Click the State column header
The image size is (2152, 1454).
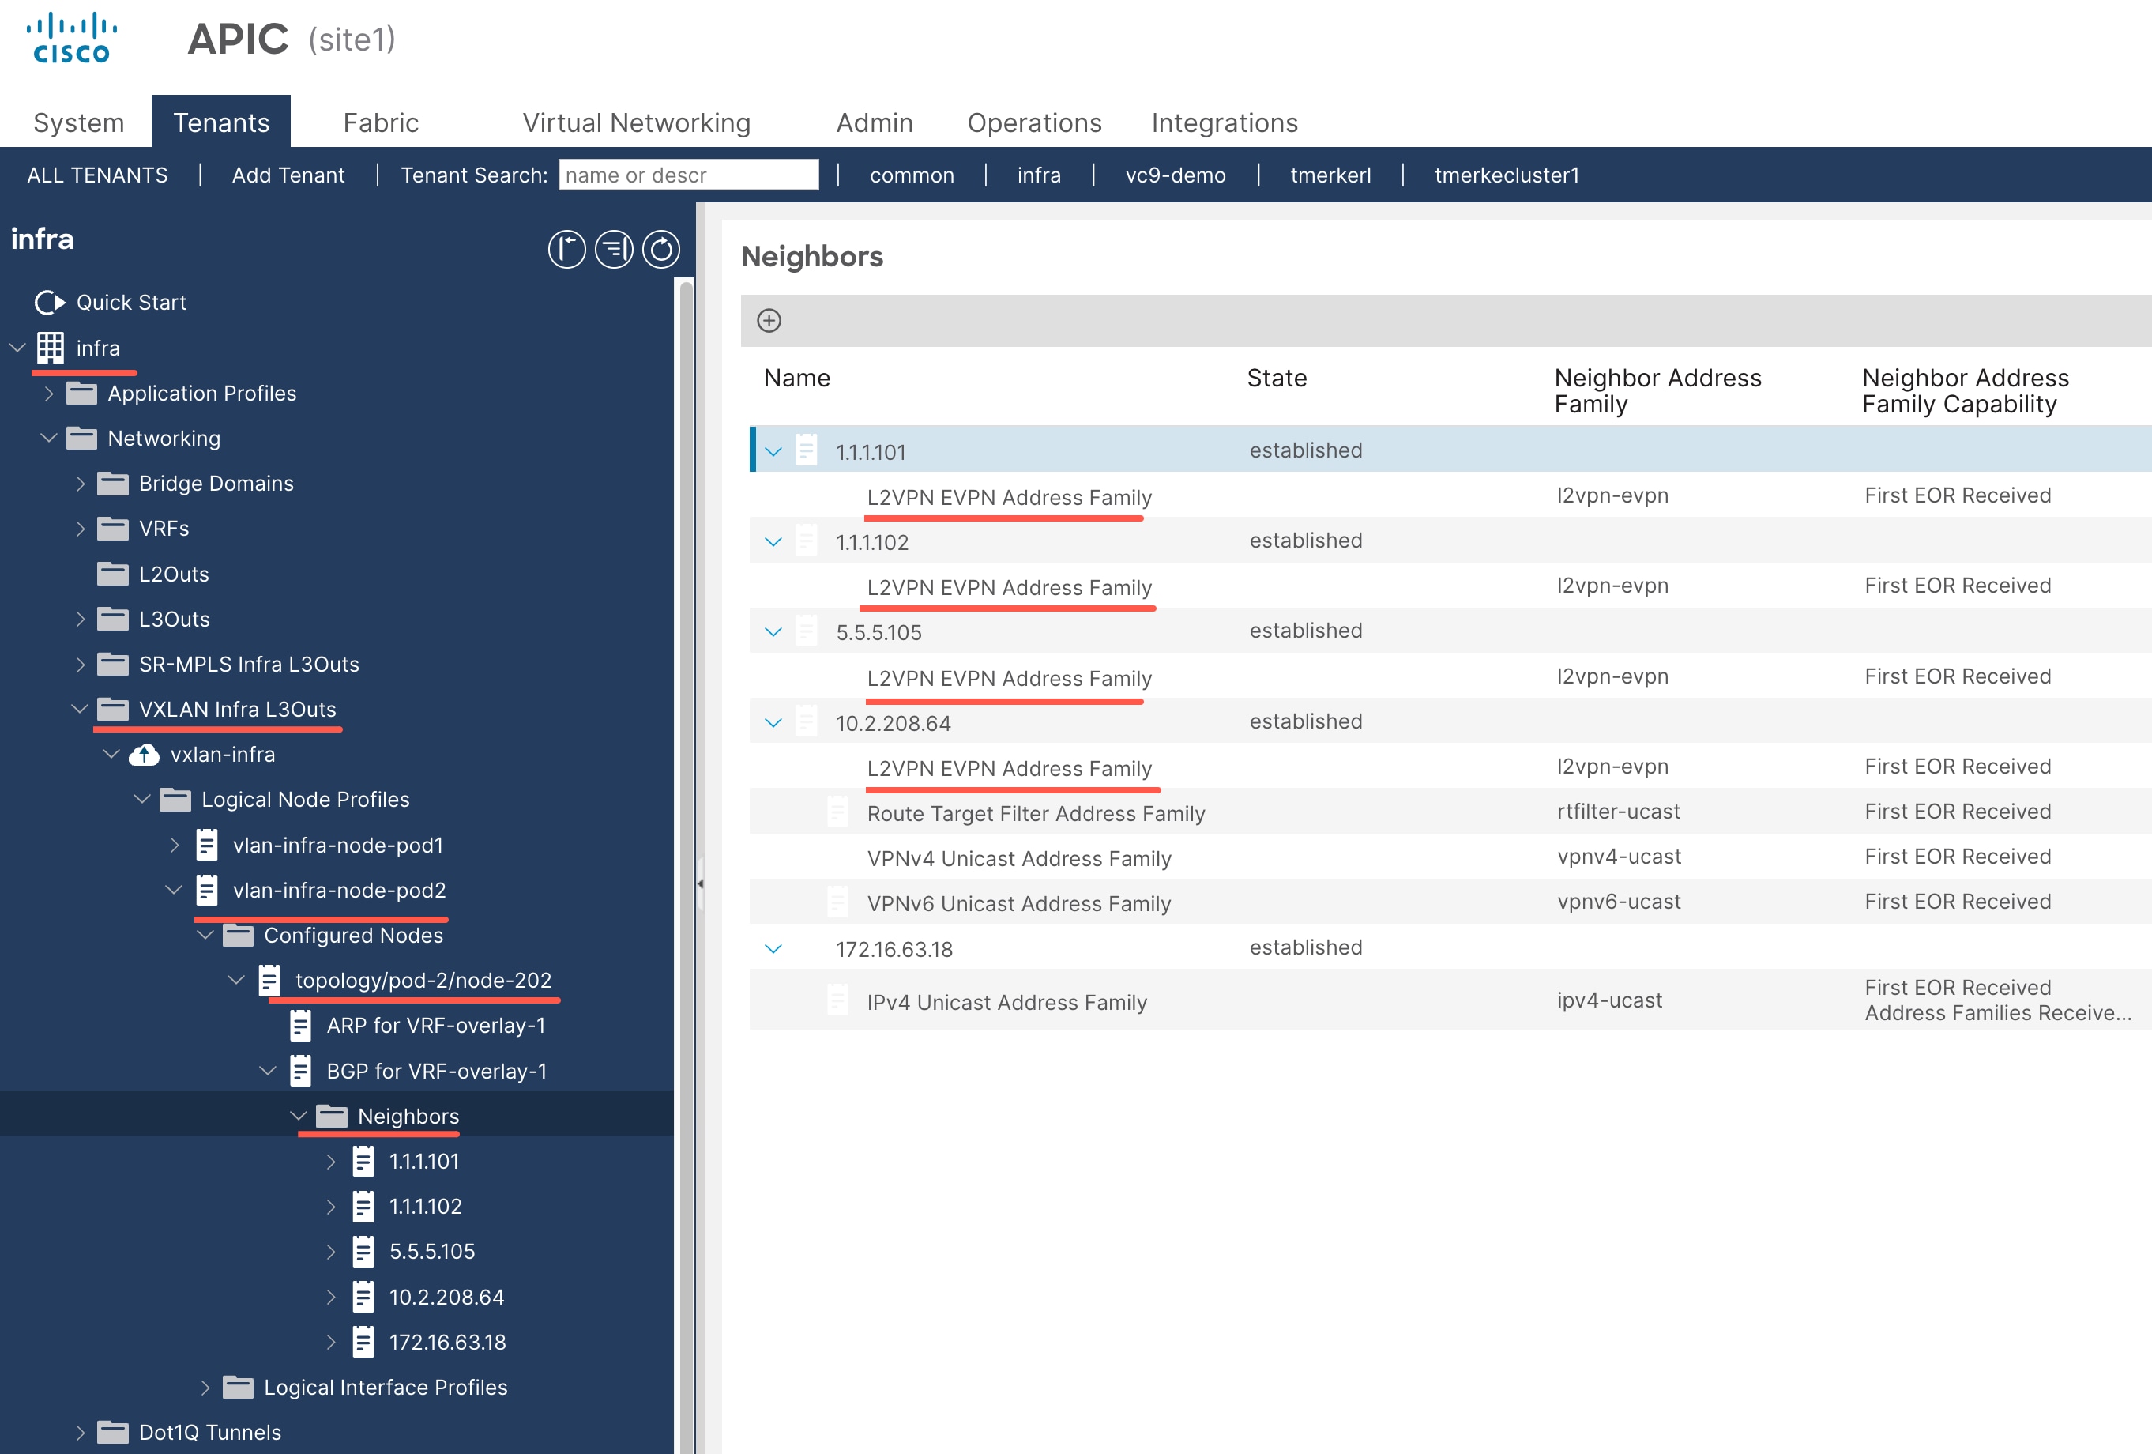point(1276,378)
